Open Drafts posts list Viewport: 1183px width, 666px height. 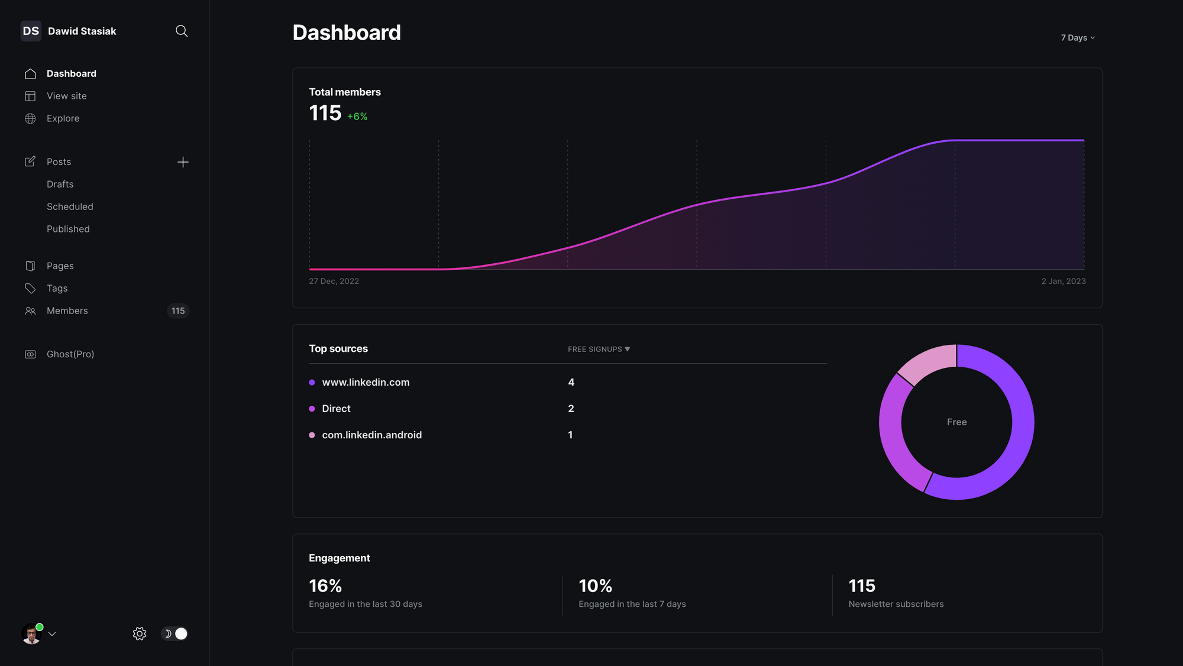point(60,184)
